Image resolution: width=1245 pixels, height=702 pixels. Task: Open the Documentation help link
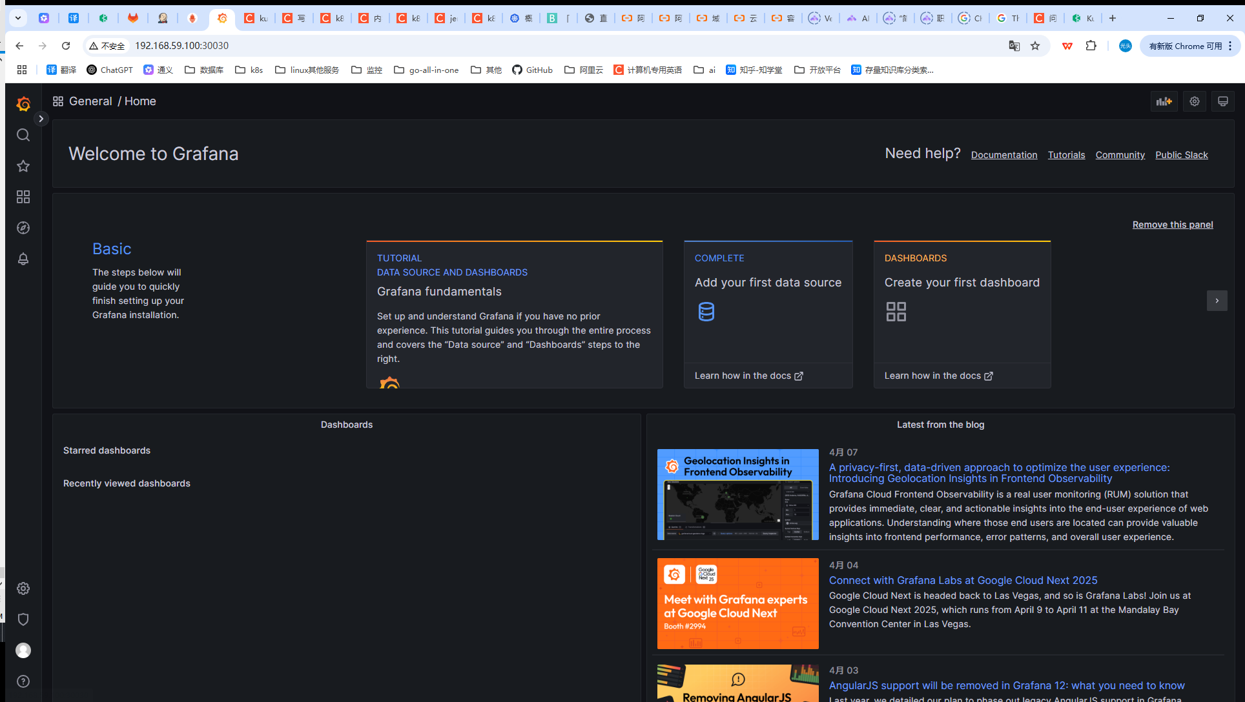tap(1003, 155)
